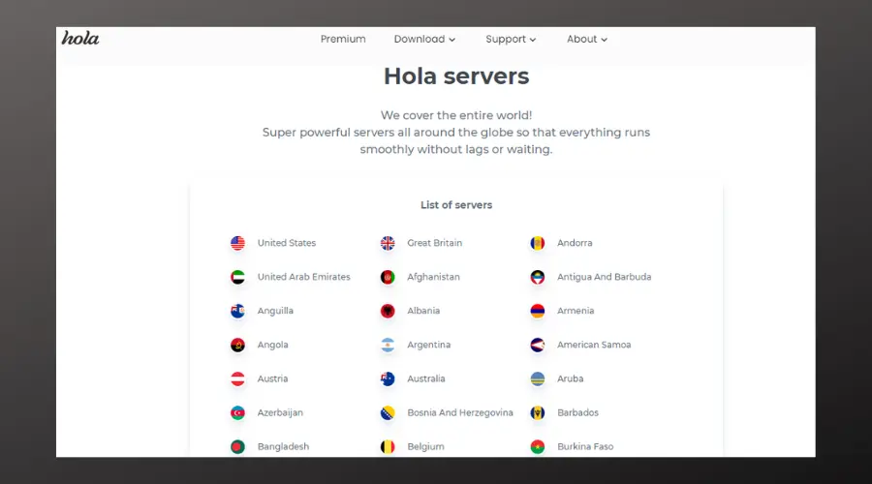Click the Antigua And Barbuda flag icon
The width and height of the screenshot is (872, 484).
(x=537, y=277)
